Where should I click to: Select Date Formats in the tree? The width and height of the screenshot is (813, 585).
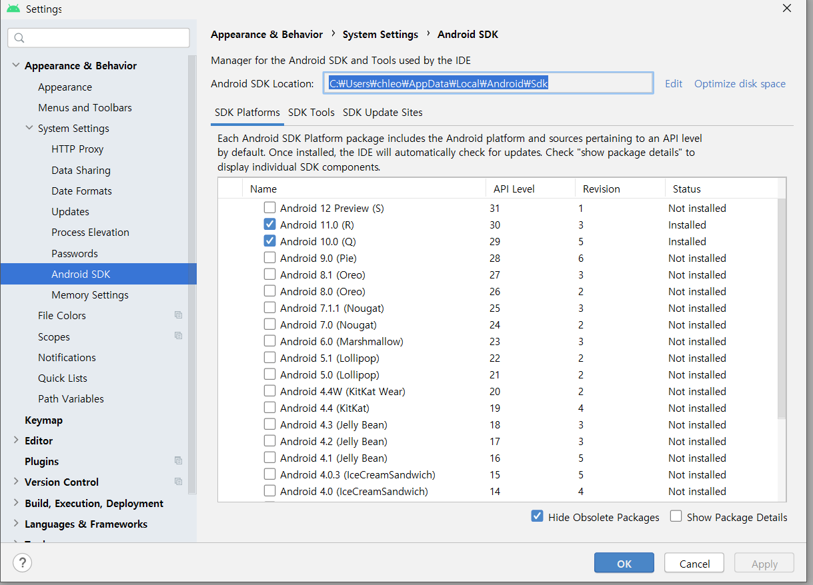click(x=81, y=191)
